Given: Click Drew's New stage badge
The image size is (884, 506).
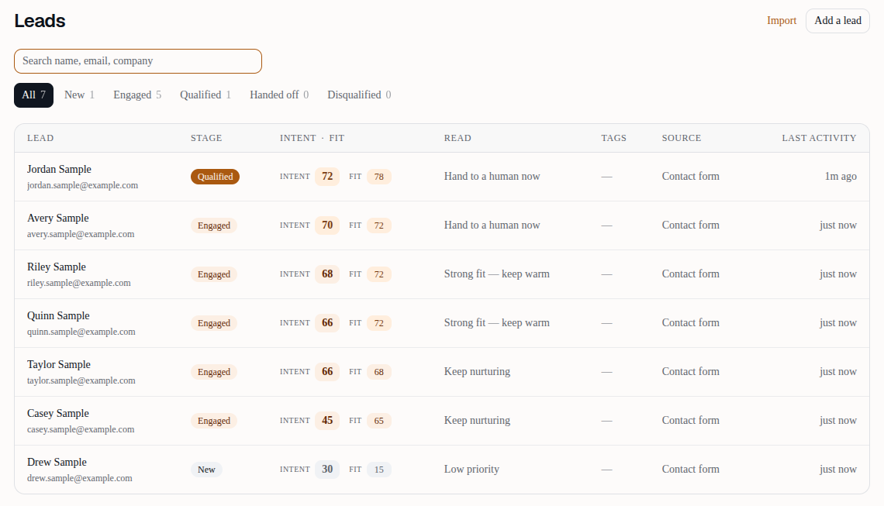Looking at the screenshot, I should pyautogui.click(x=206, y=470).
